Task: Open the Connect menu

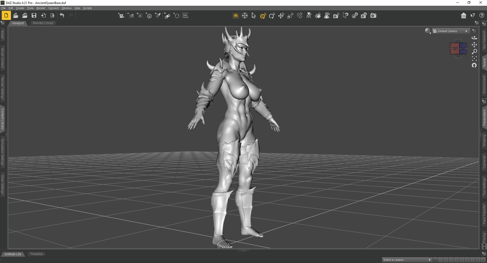Action: (54, 8)
